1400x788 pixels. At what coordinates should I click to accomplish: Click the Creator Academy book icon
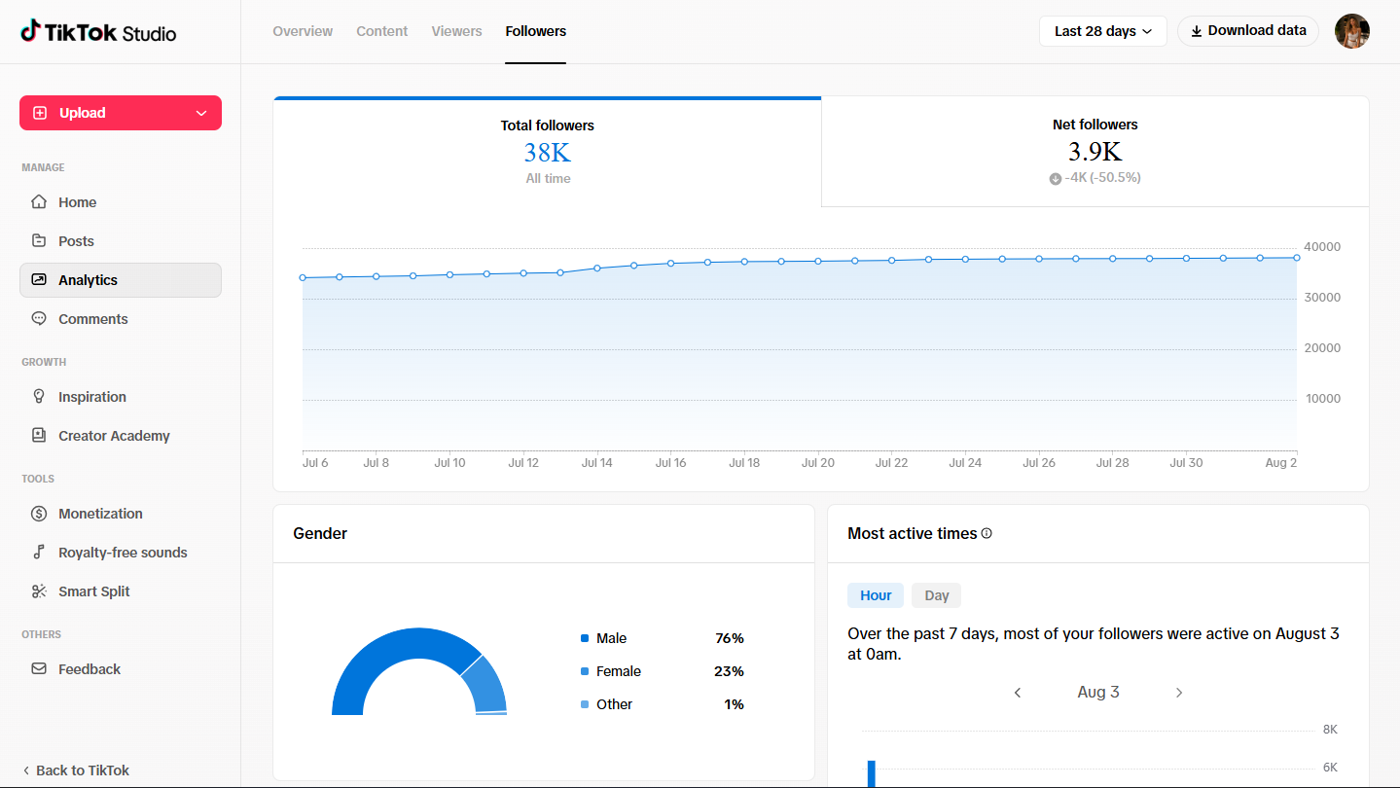[39, 436]
